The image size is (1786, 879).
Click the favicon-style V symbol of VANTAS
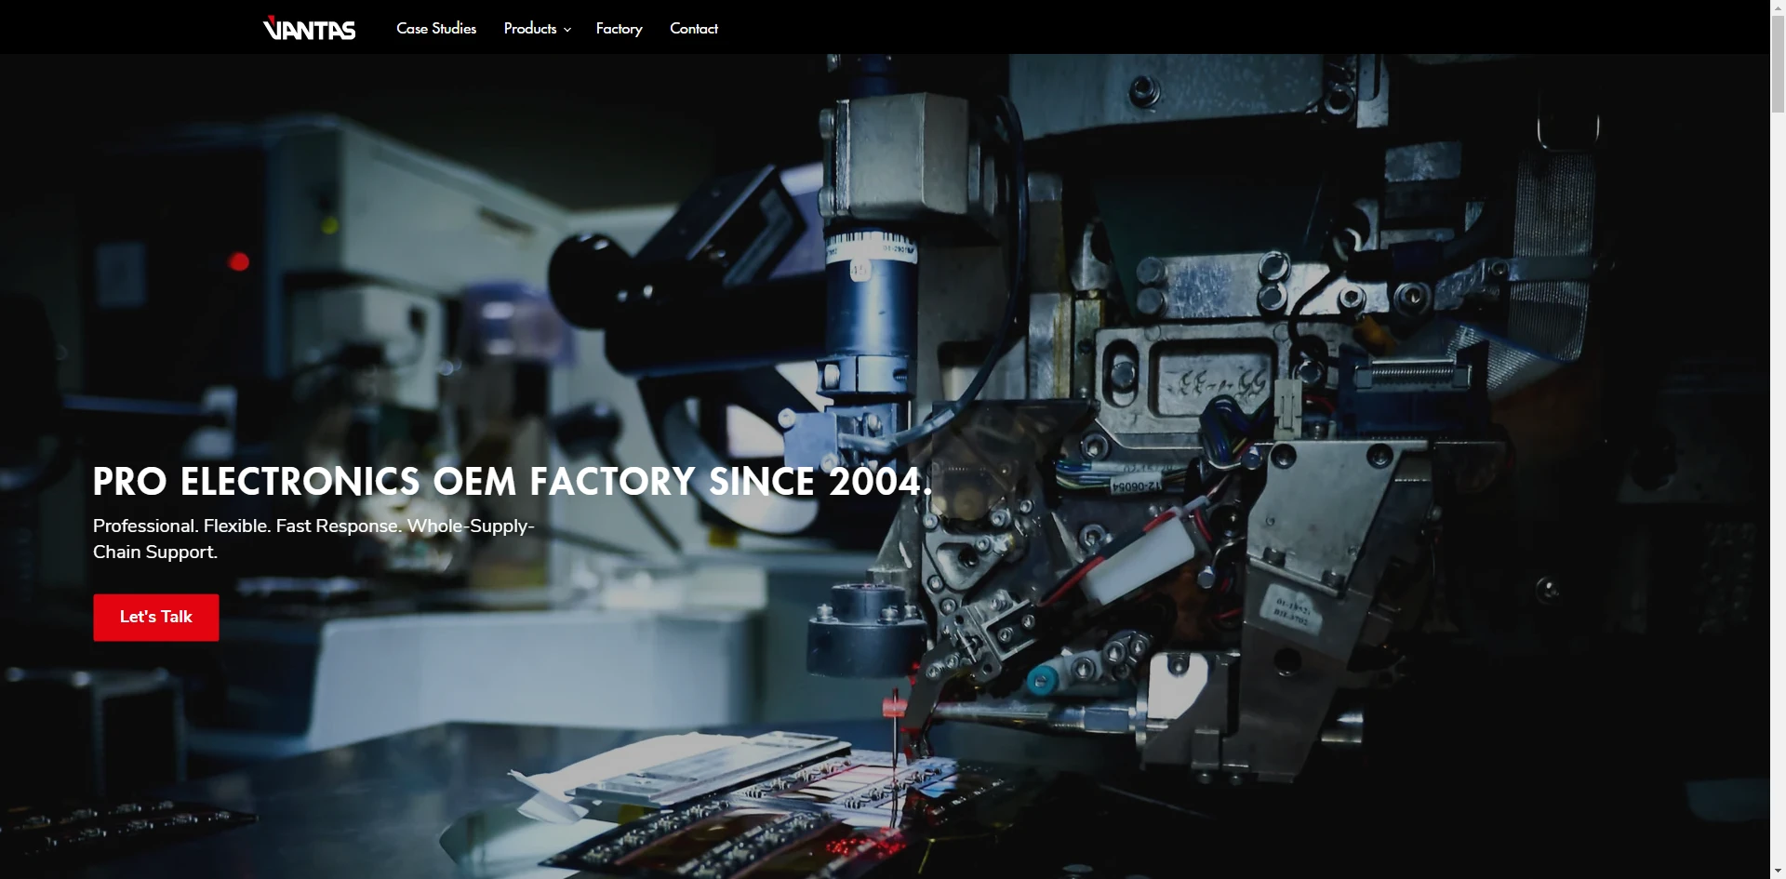(273, 27)
